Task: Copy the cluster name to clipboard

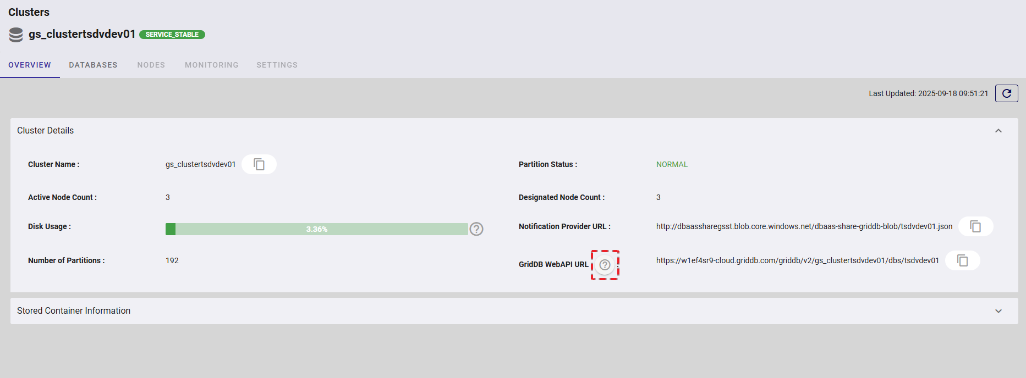Action: point(259,164)
